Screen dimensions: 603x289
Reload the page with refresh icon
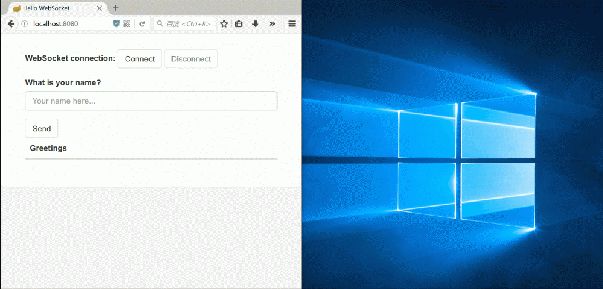tap(142, 24)
